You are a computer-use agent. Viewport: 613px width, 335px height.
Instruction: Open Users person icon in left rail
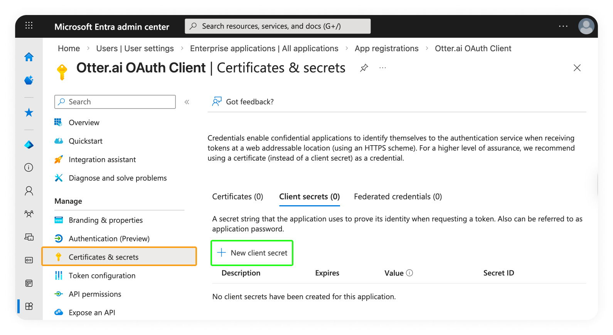pyautogui.click(x=29, y=191)
